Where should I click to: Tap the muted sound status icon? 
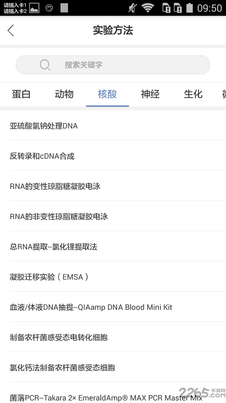pyautogui.click(x=133, y=8)
